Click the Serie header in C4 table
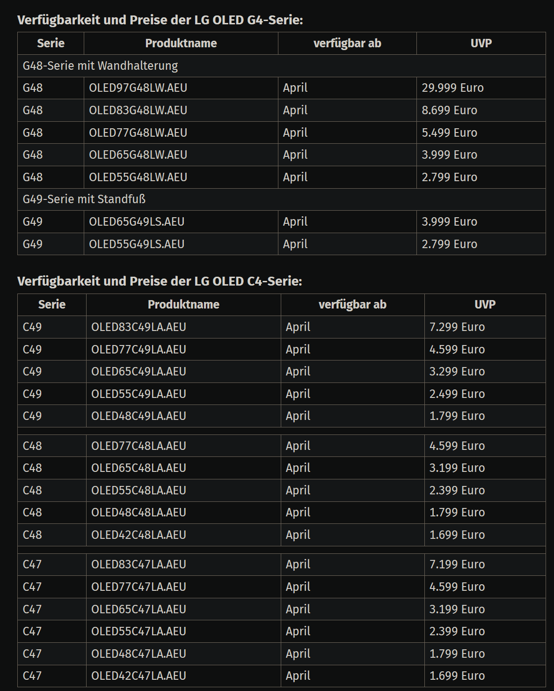This screenshot has width=554, height=691. [52, 305]
